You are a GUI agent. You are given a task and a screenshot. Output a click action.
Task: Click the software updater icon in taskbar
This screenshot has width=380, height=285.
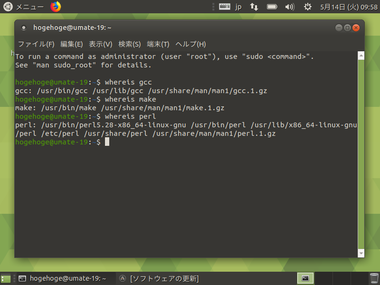click(123, 278)
